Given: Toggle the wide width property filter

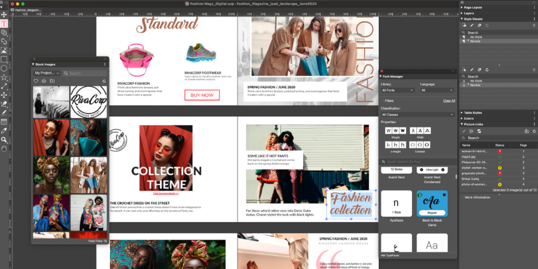Looking at the screenshot, I should [427, 130].
